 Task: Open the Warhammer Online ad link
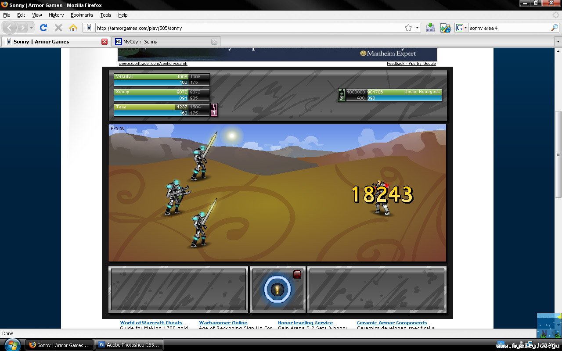coord(223,323)
